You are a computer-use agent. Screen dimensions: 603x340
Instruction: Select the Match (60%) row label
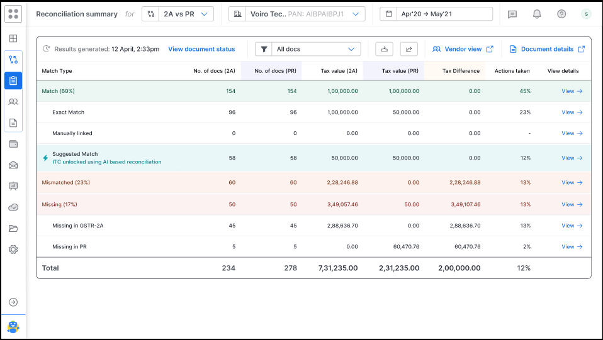click(x=58, y=91)
